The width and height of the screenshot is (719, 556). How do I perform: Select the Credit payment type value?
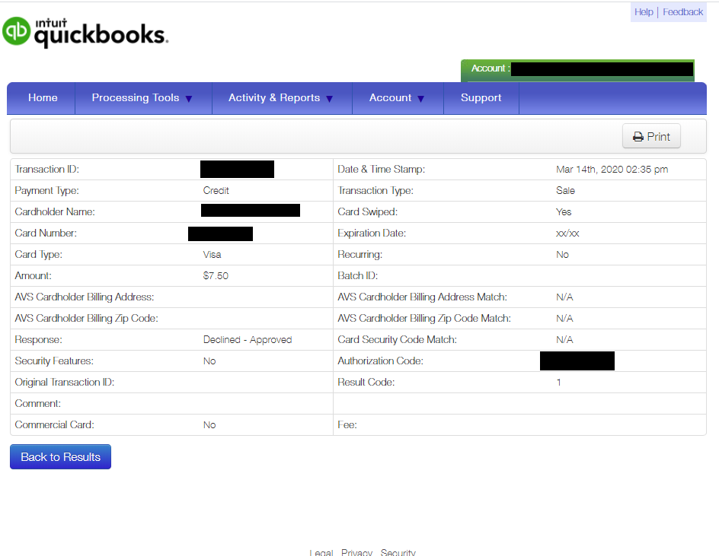(x=216, y=190)
